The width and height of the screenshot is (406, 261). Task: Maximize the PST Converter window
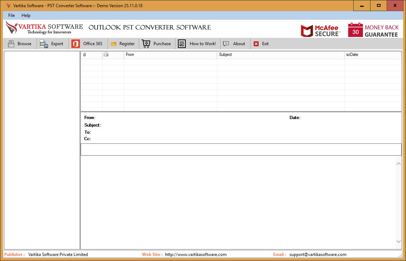378,5
